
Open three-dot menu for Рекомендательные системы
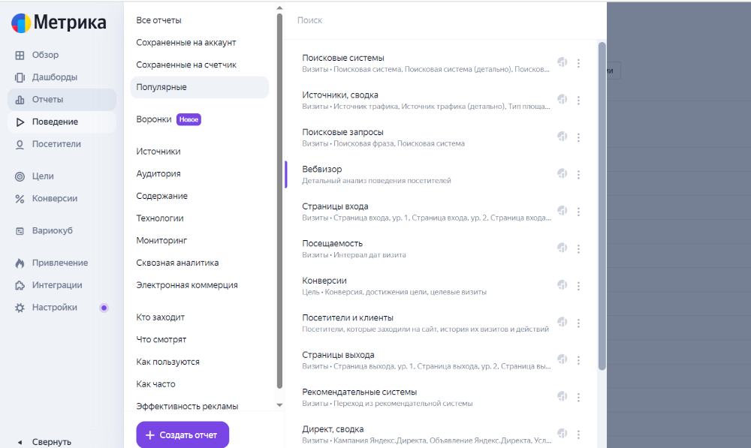pyautogui.click(x=578, y=397)
